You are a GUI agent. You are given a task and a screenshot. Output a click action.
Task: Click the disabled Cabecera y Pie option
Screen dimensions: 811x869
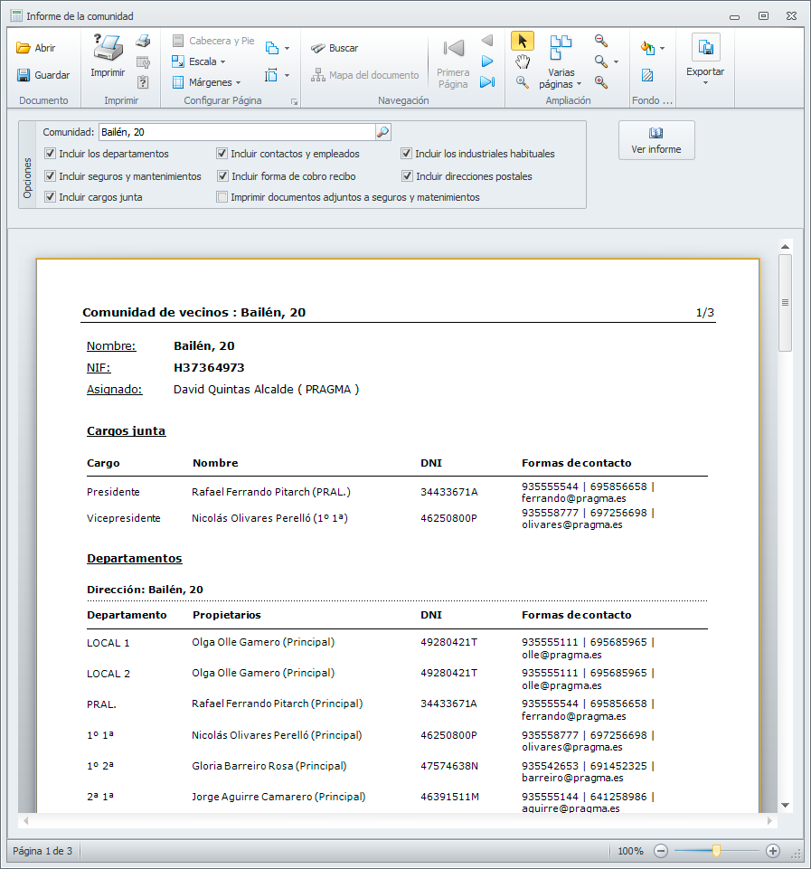click(213, 41)
